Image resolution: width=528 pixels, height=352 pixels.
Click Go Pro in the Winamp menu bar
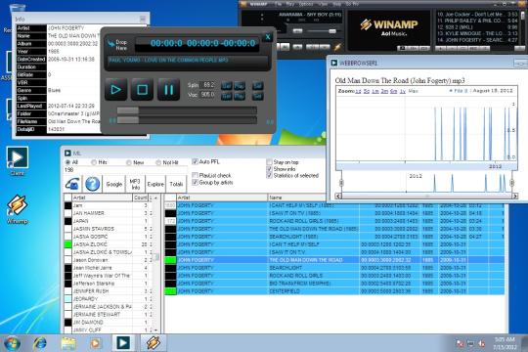[352, 4]
